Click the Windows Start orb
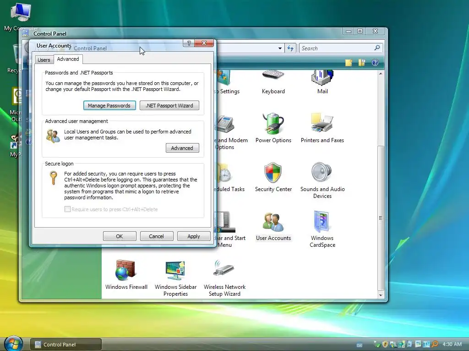The height and width of the screenshot is (351, 469). click(x=13, y=344)
